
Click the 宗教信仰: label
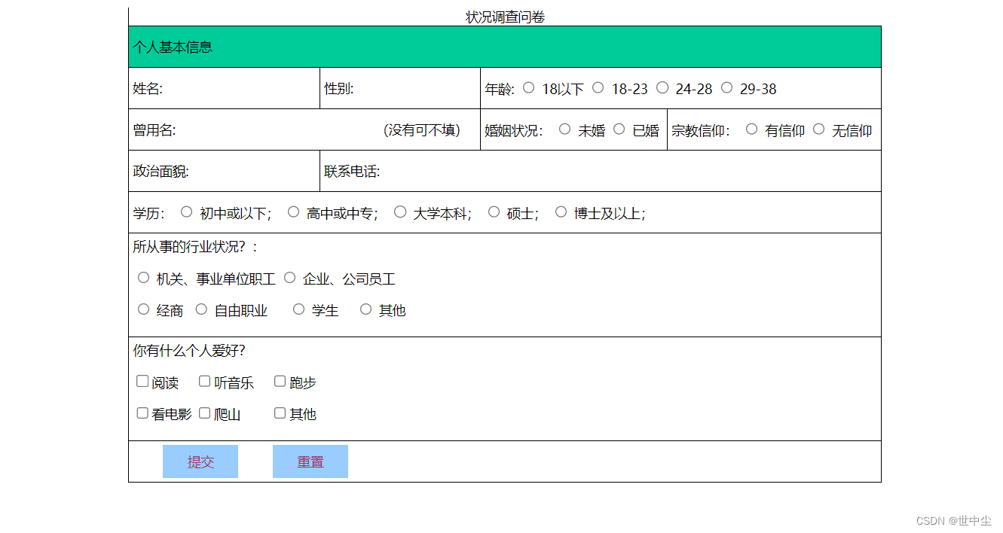point(701,130)
